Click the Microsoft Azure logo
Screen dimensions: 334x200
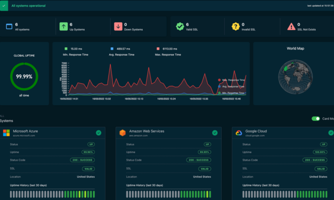click(6, 133)
